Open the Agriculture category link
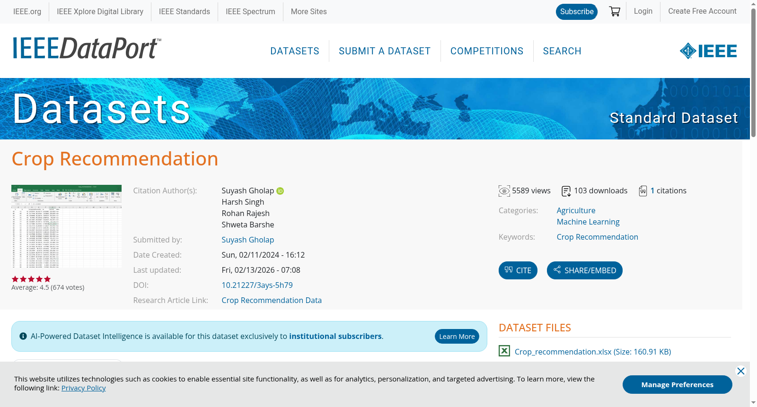This screenshot has width=757, height=407. pyautogui.click(x=576, y=210)
